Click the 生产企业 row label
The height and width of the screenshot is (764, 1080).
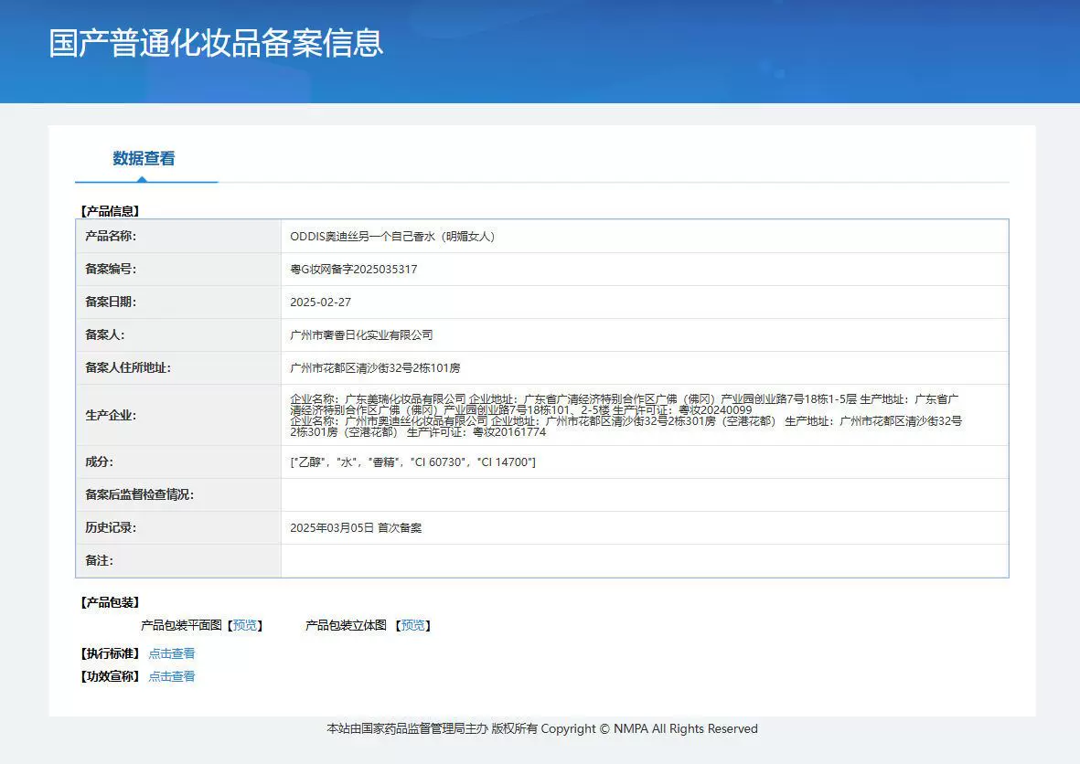111,415
